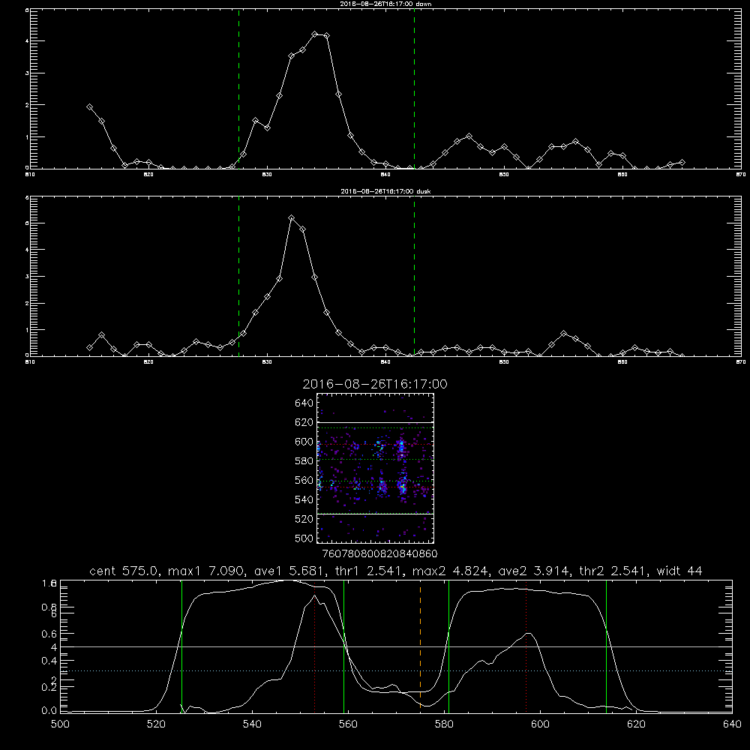Click x-axis label '500' on the bottom profile plot
This screenshot has height=750, width=750.
60,724
